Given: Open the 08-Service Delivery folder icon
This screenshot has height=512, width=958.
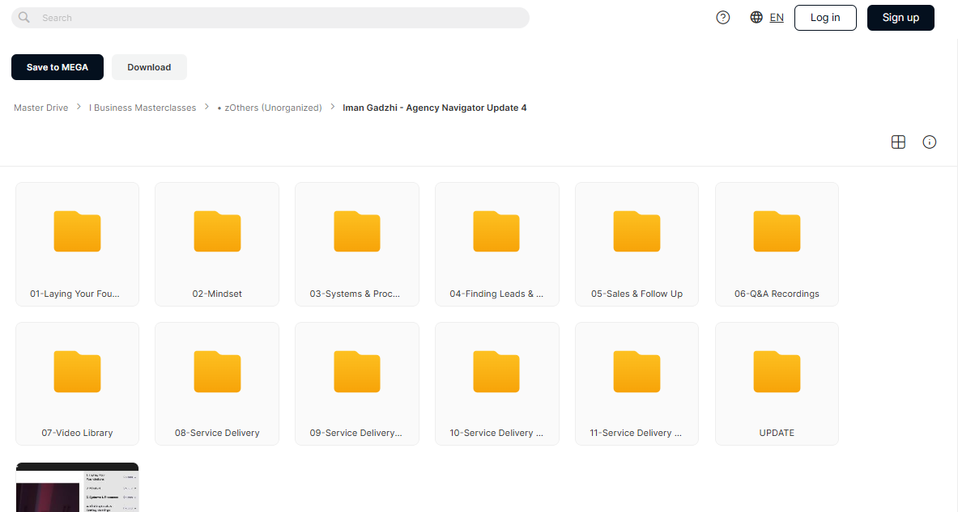Looking at the screenshot, I should point(217,371).
